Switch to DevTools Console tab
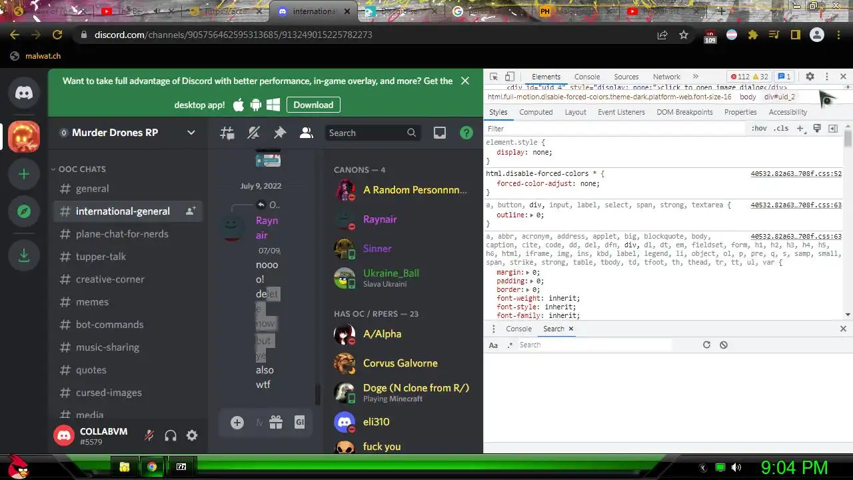The width and height of the screenshot is (853, 480). [x=587, y=77]
